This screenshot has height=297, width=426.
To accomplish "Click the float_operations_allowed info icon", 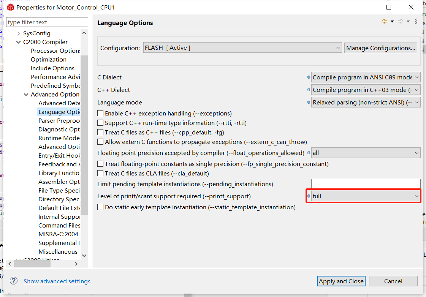I will click(x=309, y=153).
